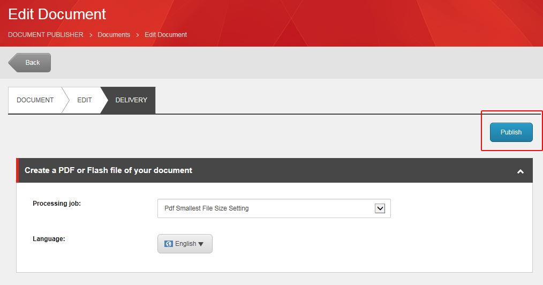Viewport: 543px width, 285px height.
Task: Collapse the Create PDF section chevron
Action: pos(519,171)
